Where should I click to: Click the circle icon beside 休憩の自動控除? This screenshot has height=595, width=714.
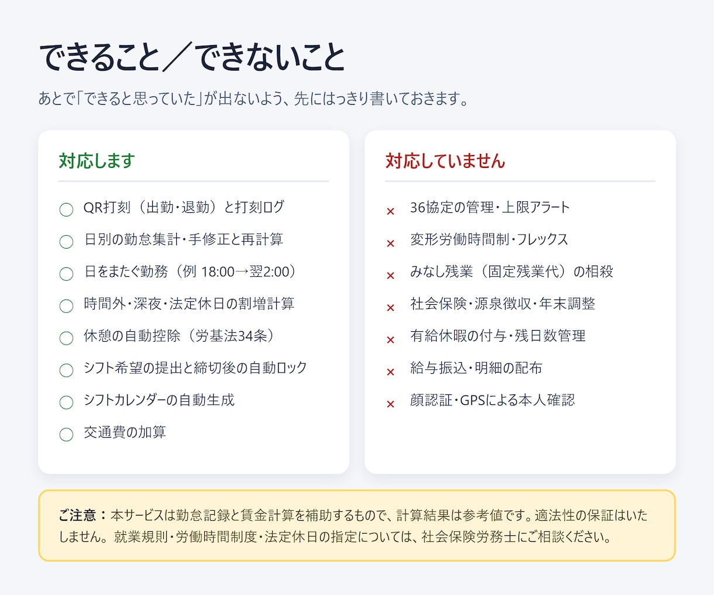pyautogui.click(x=66, y=338)
